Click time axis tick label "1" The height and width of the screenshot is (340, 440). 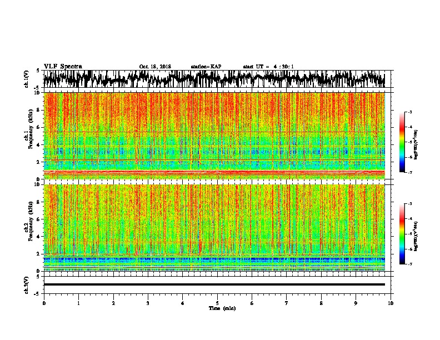click(x=78, y=303)
